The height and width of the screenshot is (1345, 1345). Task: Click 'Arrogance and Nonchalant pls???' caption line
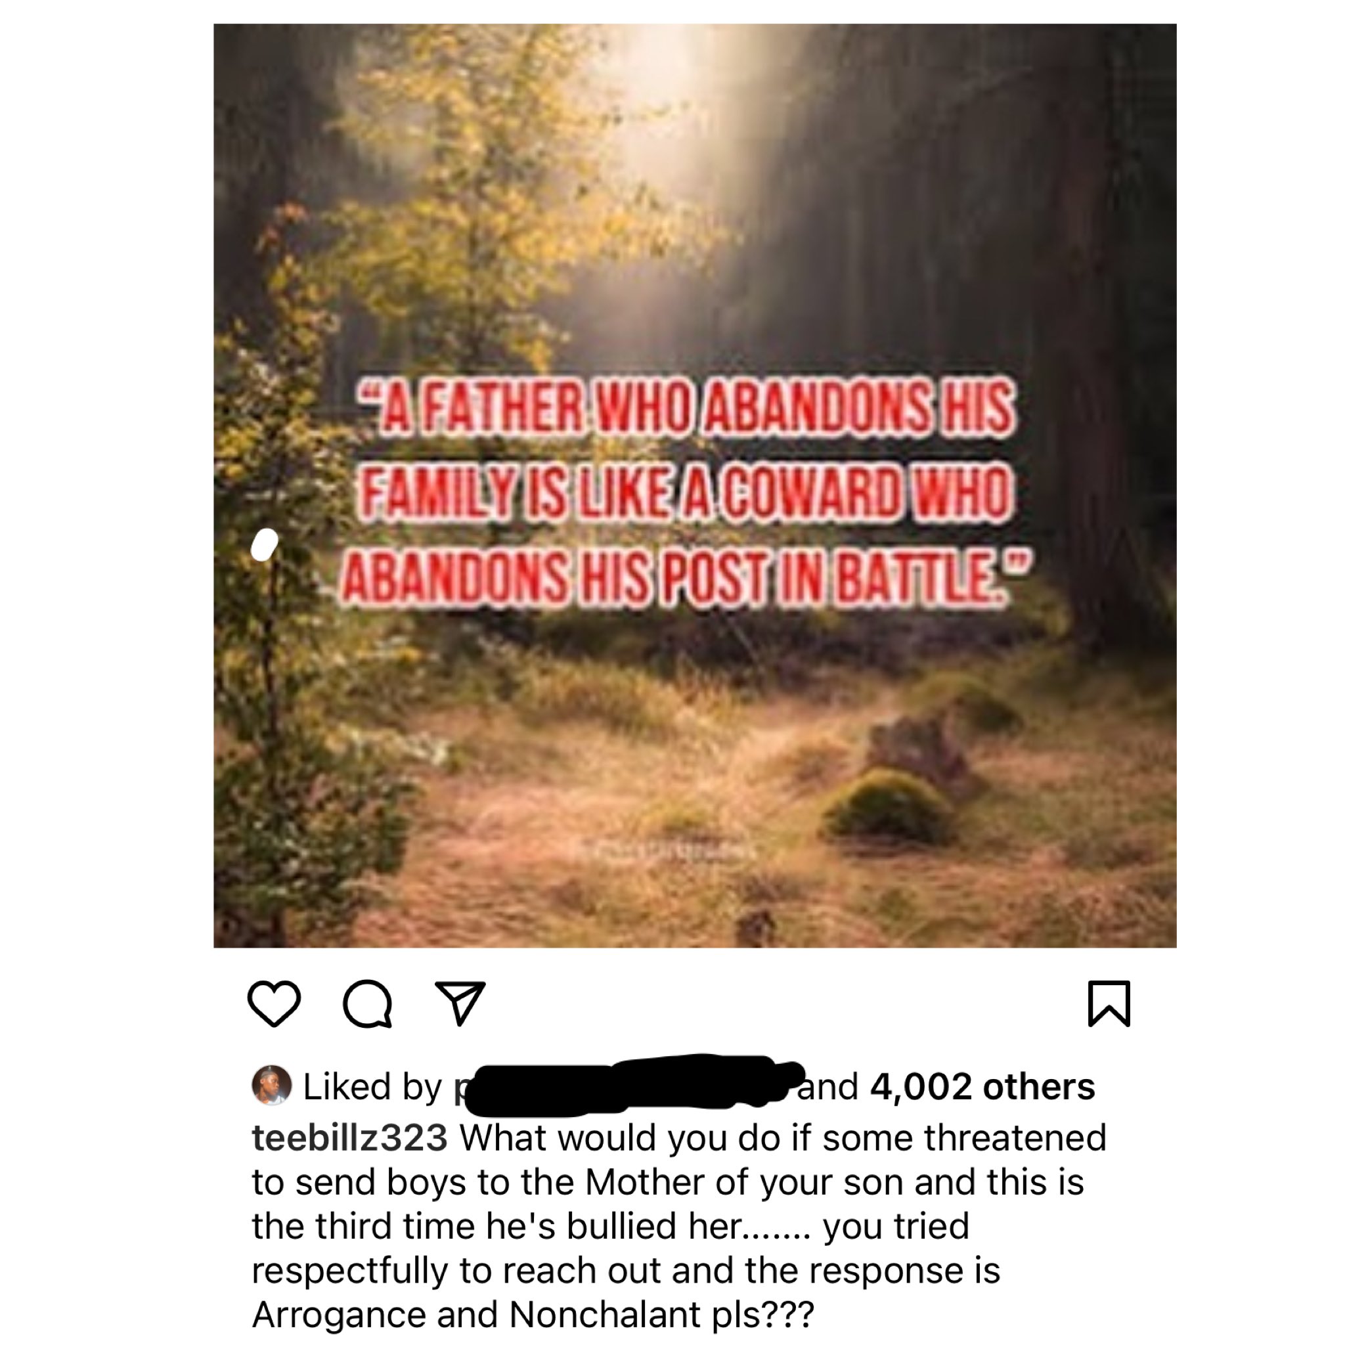(533, 1314)
